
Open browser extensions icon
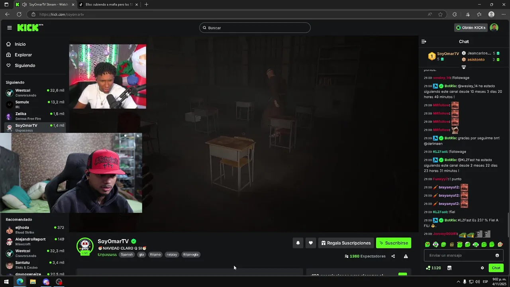(x=455, y=14)
